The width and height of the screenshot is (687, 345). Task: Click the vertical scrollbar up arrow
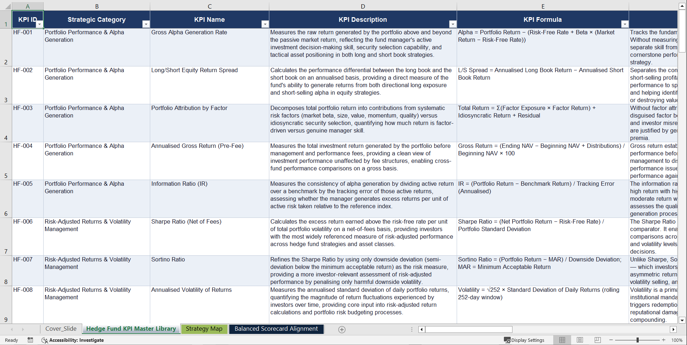click(x=682, y=6)
